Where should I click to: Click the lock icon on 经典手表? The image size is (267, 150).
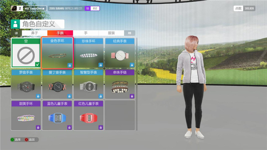tap(132, 65)
